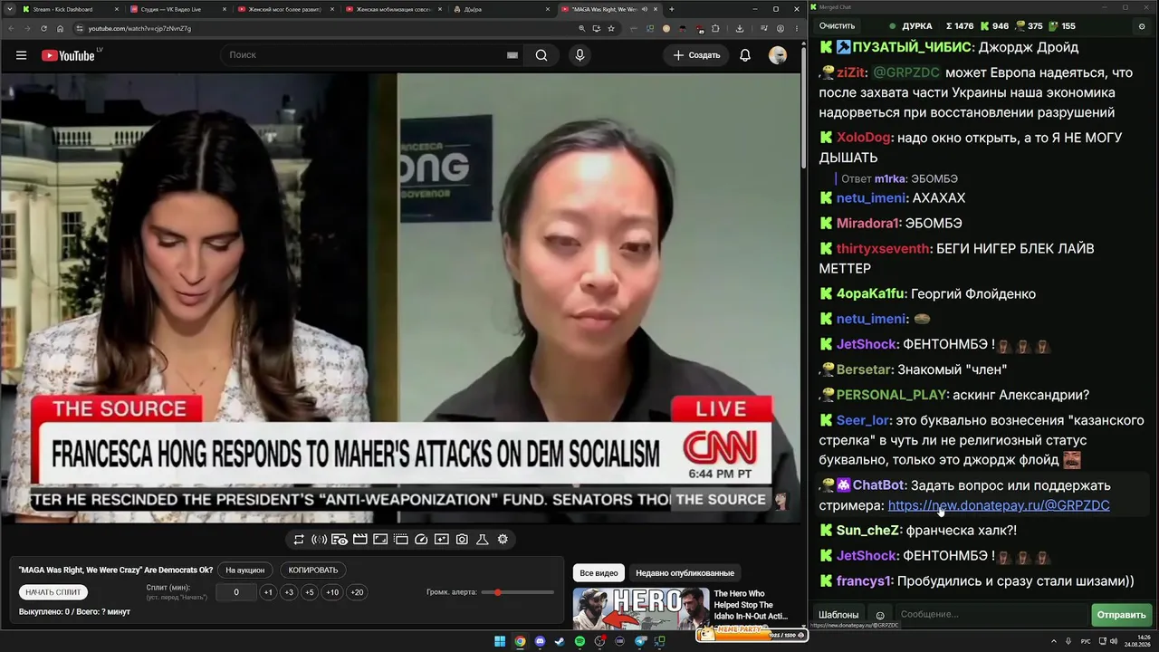This screenshot has height=652, width=1159.
Task: Open emoji picker in chat input
Action: pos(880,615)
